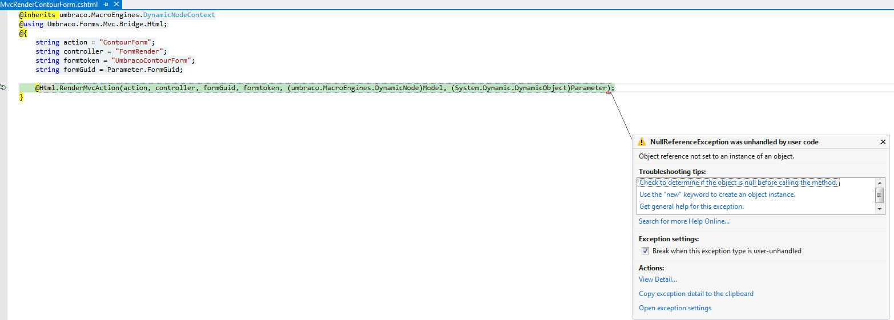Image resolution: width=894 pixels, height=320 pixels.
Task: Click 'NullReferenceException was unhandled by user code' title
Action: coord(735,142)
